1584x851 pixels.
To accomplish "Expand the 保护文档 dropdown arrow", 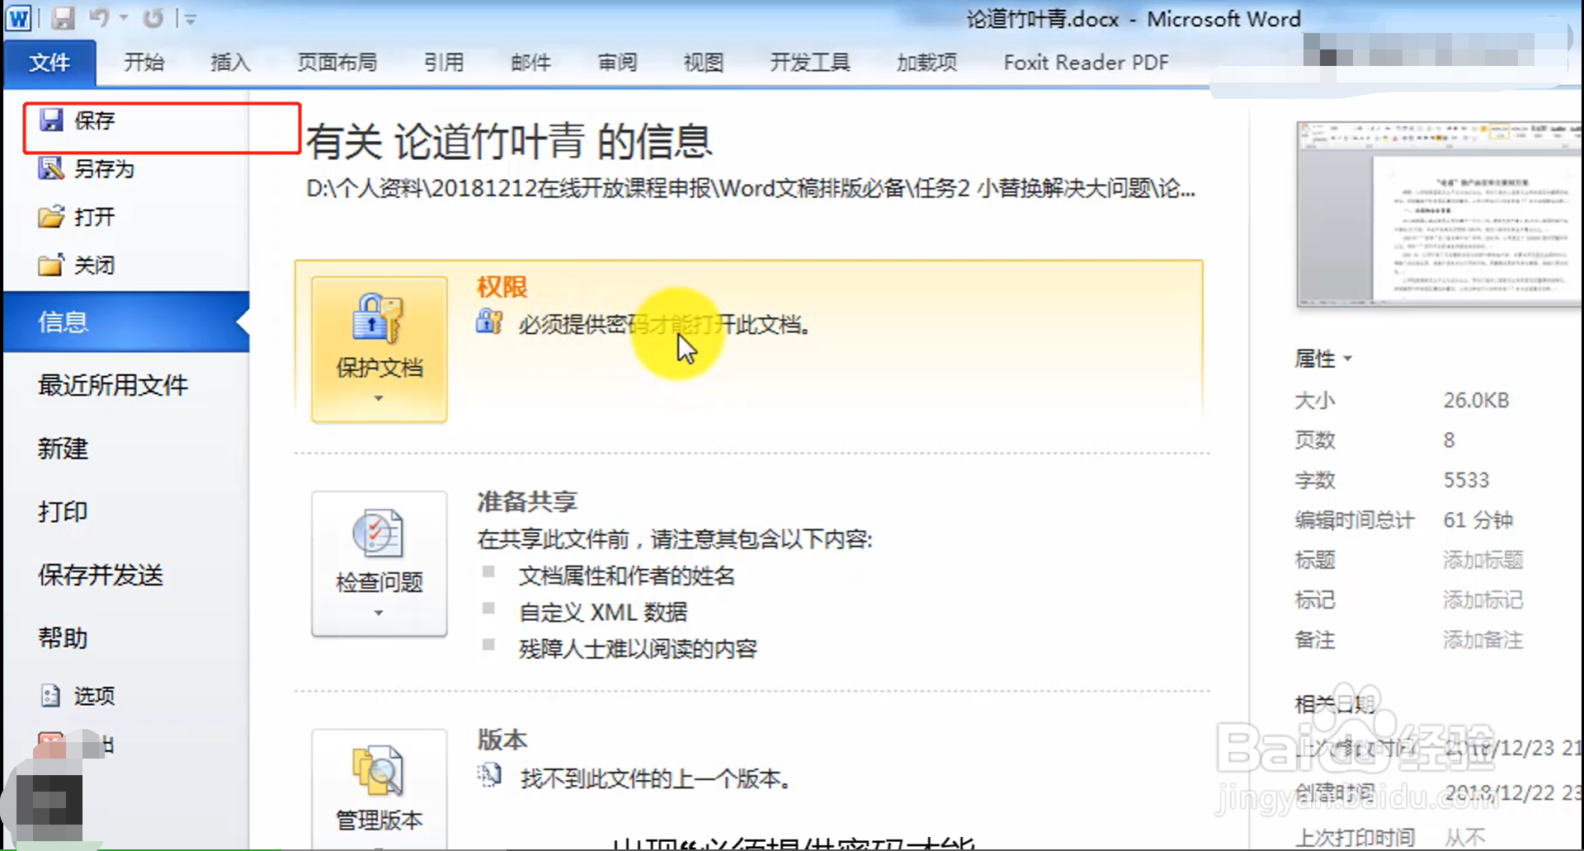I will point(379,398).
